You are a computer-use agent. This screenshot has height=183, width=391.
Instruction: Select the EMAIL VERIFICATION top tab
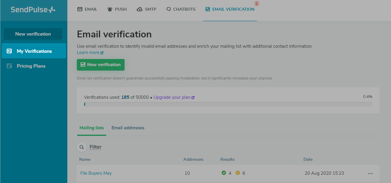click(230, 9)
